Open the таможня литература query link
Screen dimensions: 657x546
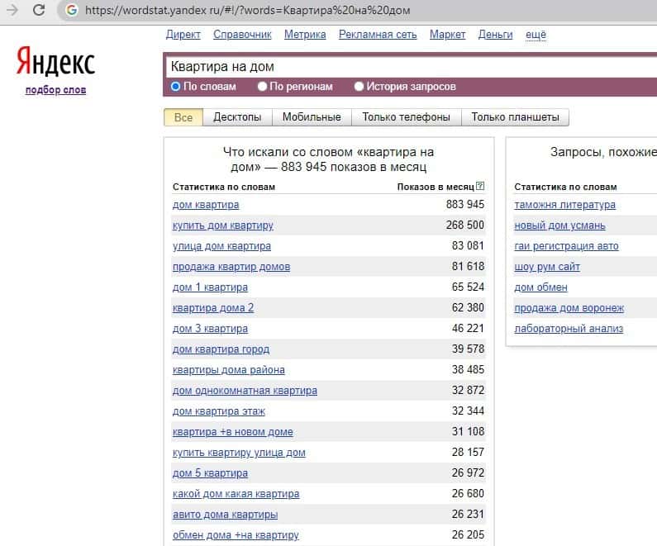[564, 205]
